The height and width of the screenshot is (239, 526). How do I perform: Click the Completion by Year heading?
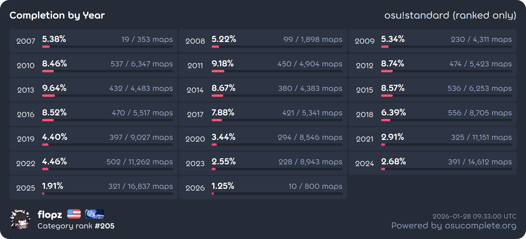(57, 15)
